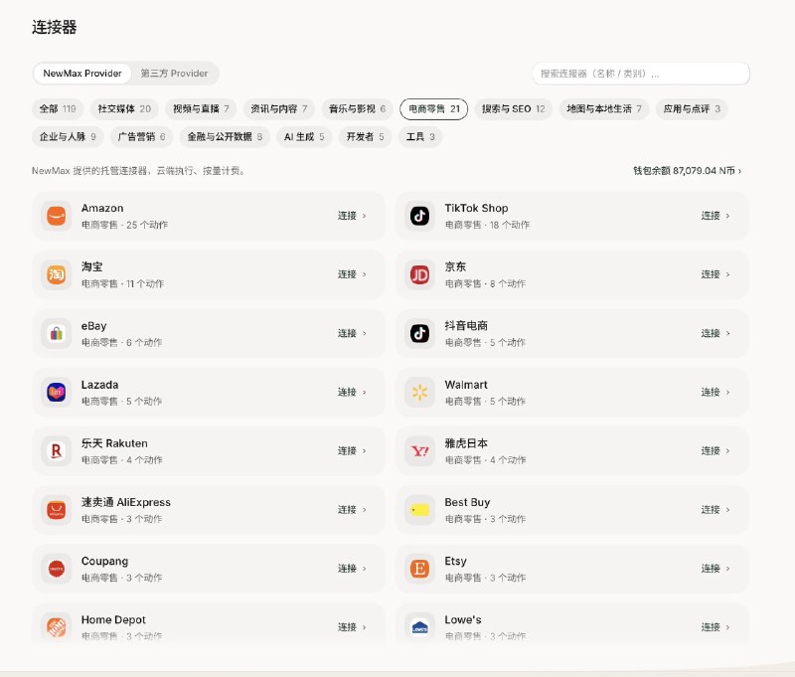Click the Home Depot icon

coord(57,627)
